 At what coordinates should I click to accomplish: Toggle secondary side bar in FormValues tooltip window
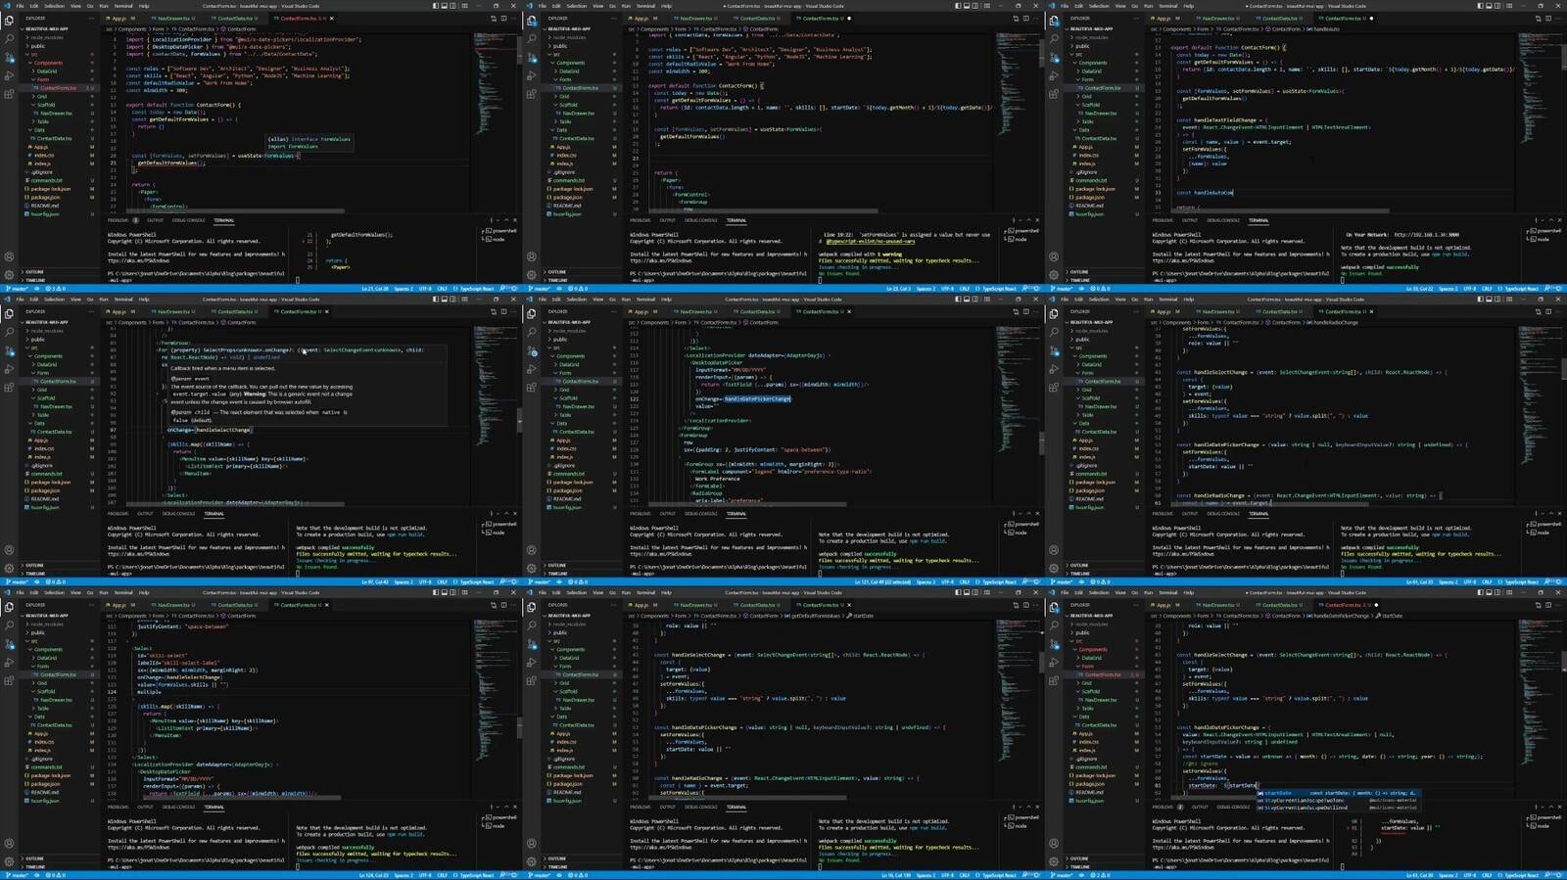(452, 6)
